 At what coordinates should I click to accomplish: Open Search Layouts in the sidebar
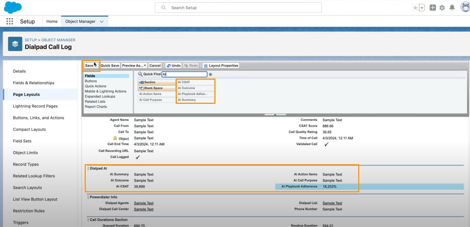tap(27, 188)
